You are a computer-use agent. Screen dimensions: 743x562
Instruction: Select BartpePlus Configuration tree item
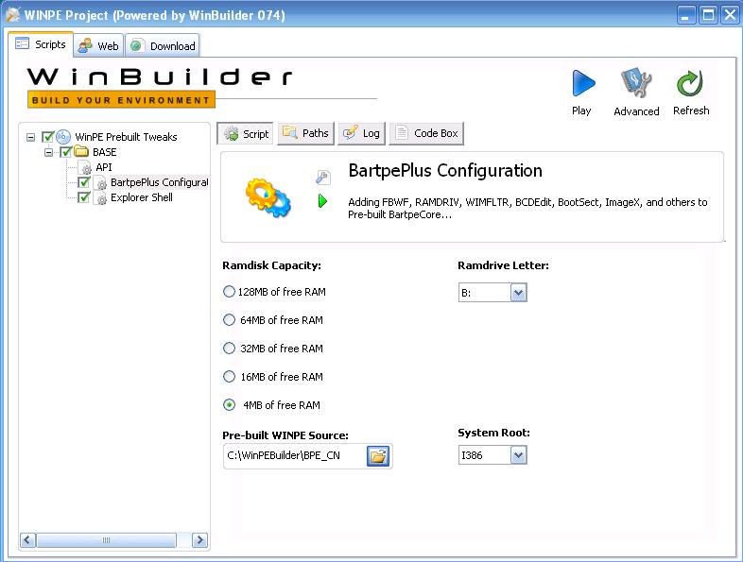[x=159, y=182]
